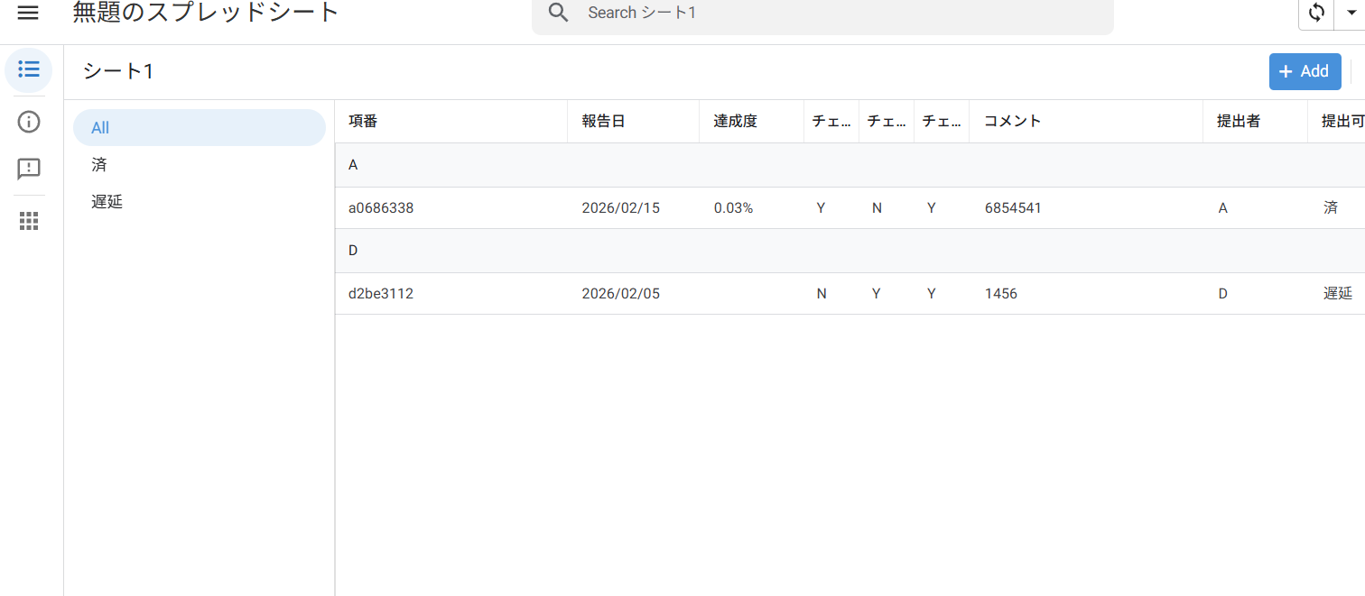The height and width of the screenshot is (596, 1365).
Task: Open the info About icon
Action: coord(29,122)
